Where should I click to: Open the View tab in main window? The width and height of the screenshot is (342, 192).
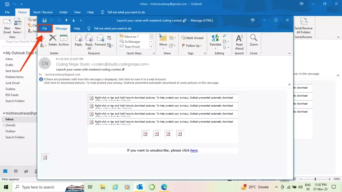(77, 12)
